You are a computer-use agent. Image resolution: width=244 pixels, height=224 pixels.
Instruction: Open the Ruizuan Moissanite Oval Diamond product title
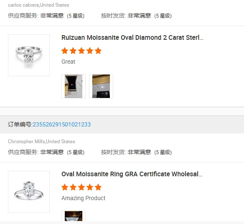[132, 38]
